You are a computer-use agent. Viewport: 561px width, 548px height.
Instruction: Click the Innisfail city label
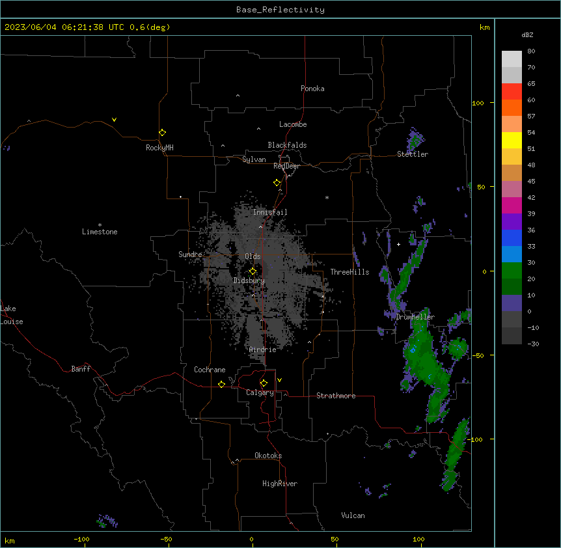pyautogui.click(x=270, y=212)
